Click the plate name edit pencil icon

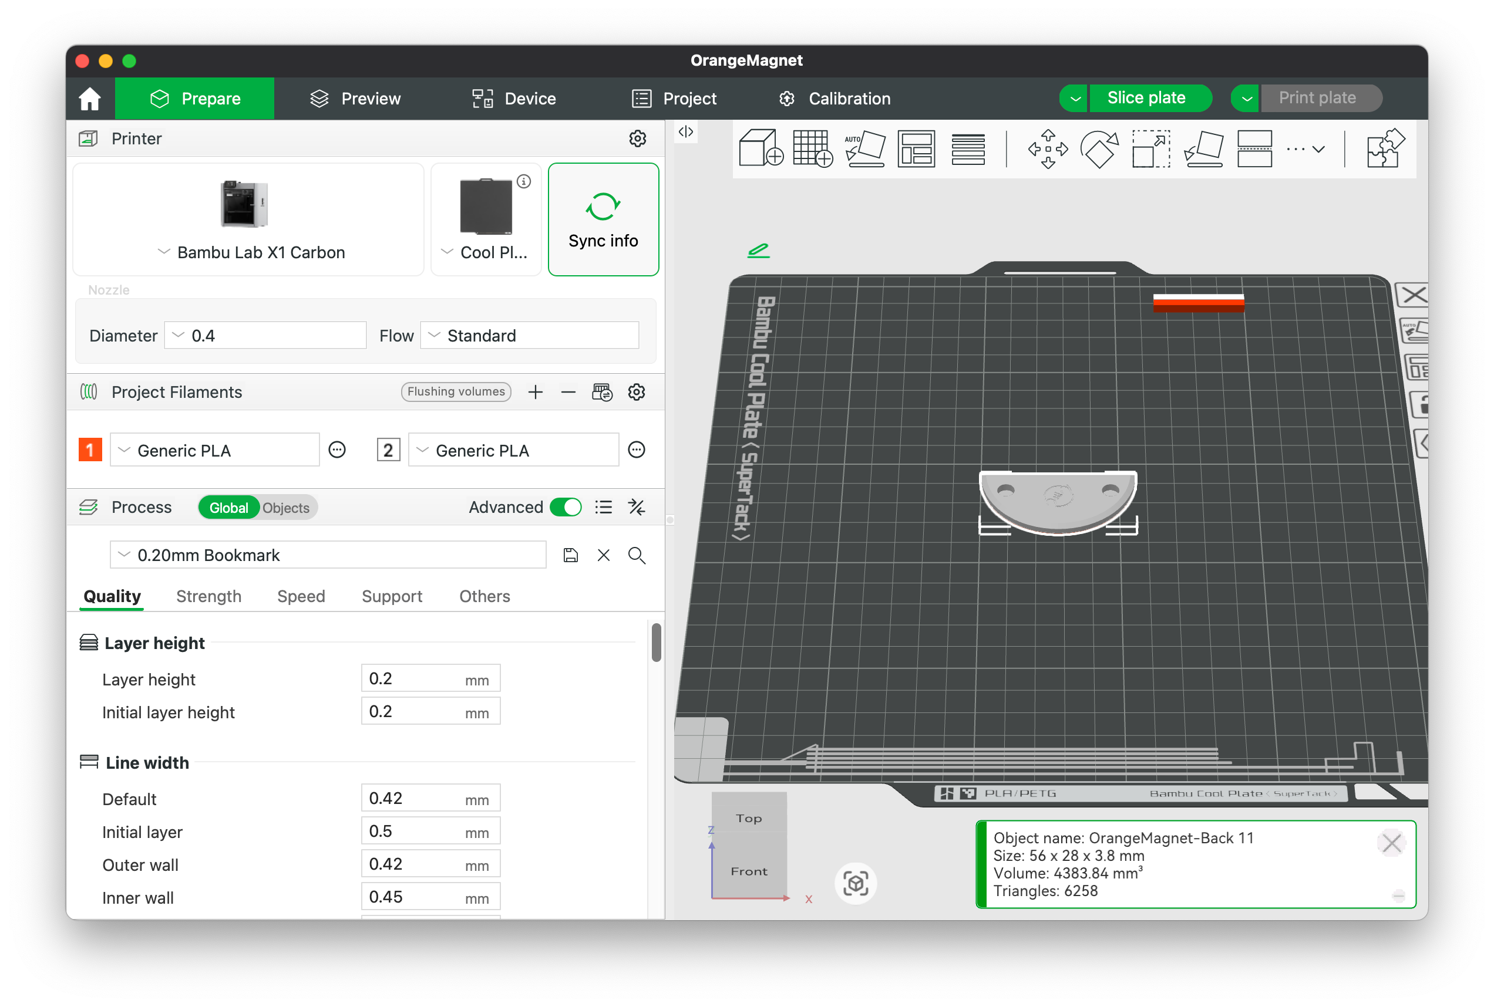pyautogui.click(x=758, y=250)
